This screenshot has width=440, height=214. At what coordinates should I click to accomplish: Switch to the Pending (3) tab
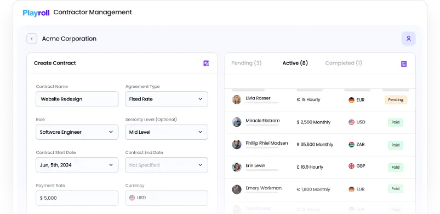(247, 63)
